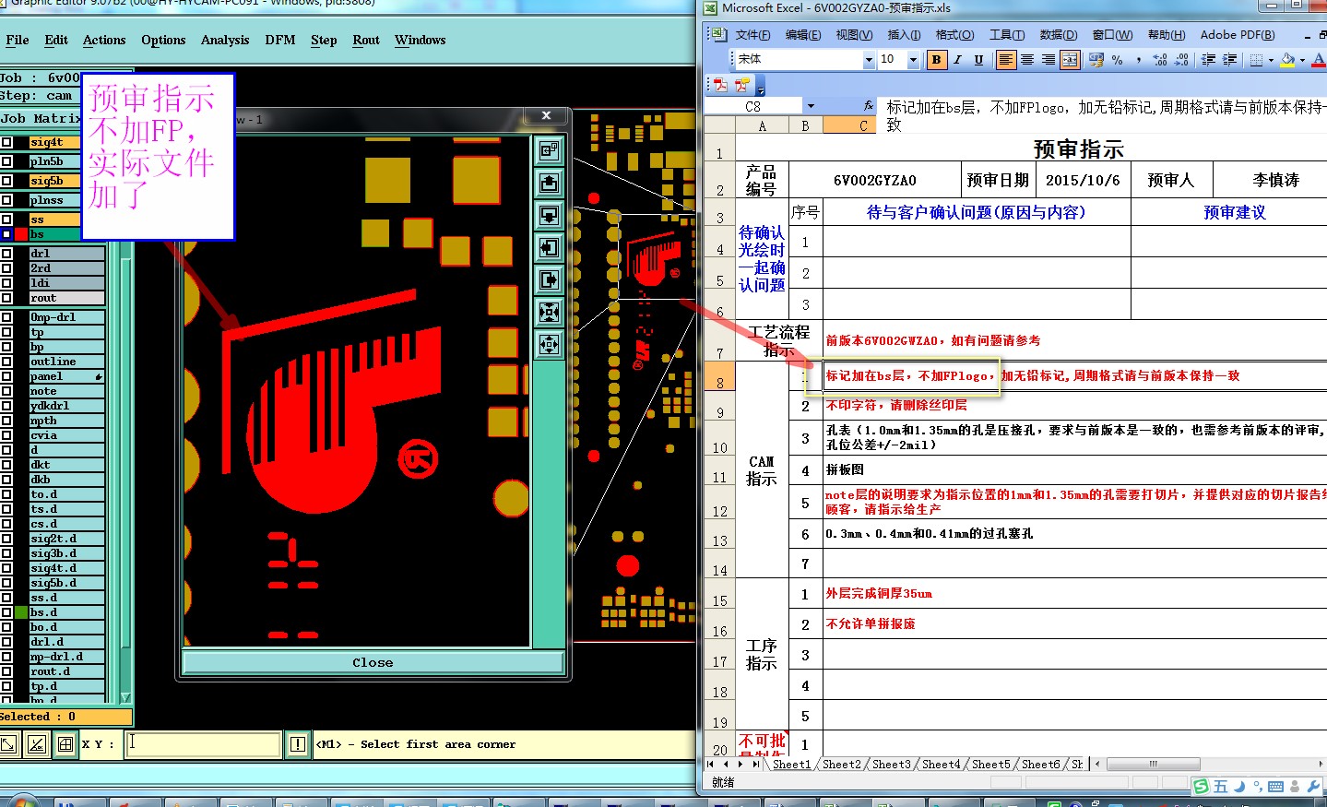Click the diagonal-line icon at Graphic Editor bottom-left
This screenshot has height=807, width=1327.
point(37,744)
